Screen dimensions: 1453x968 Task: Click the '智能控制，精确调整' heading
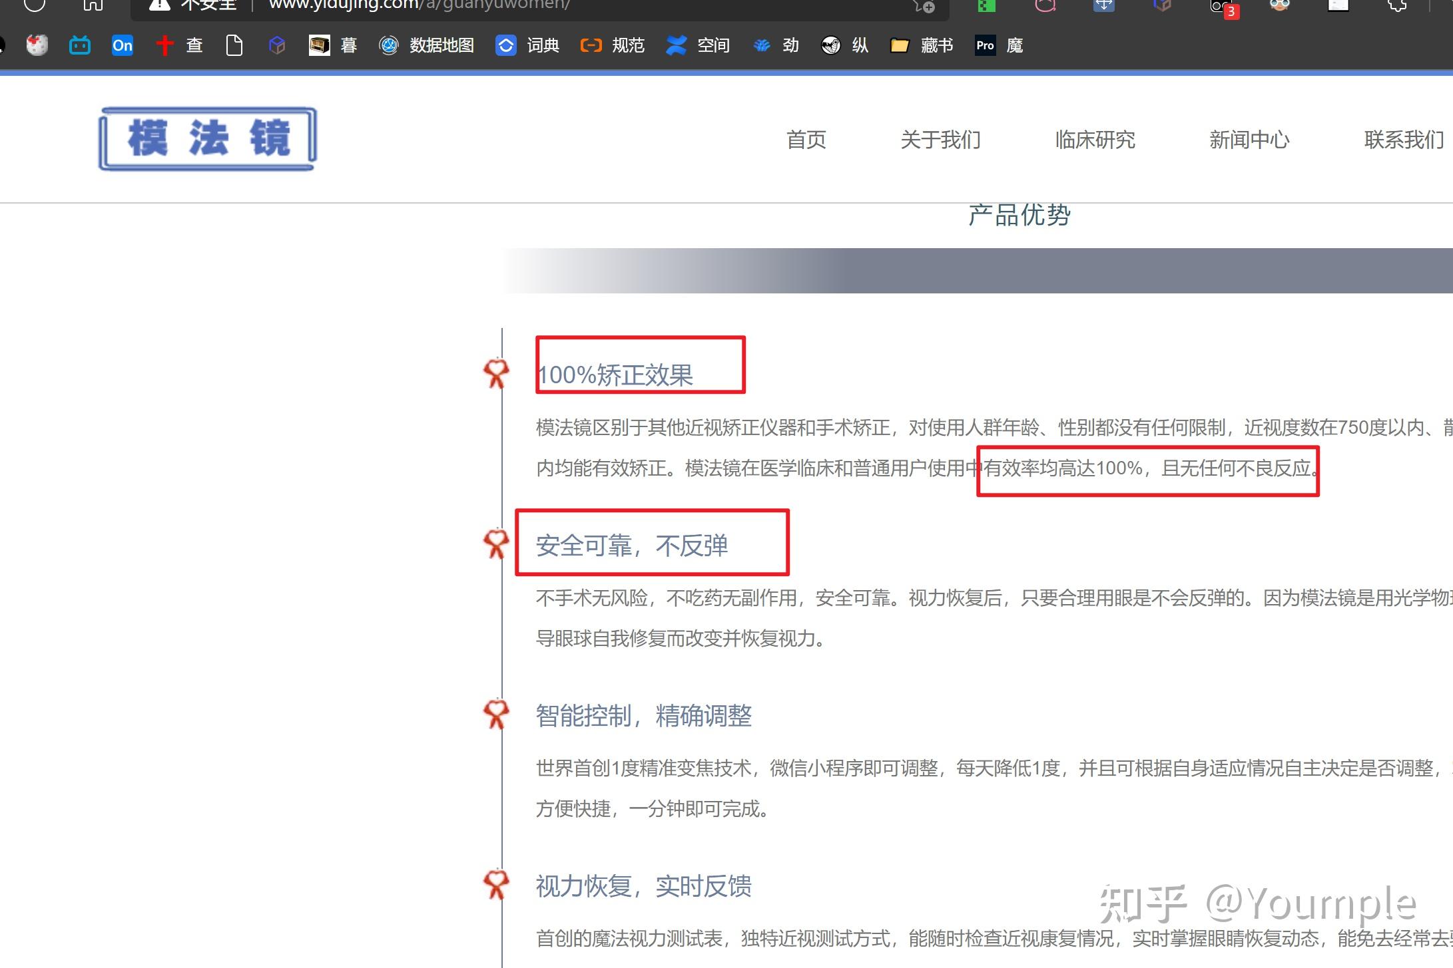[644, 716]
